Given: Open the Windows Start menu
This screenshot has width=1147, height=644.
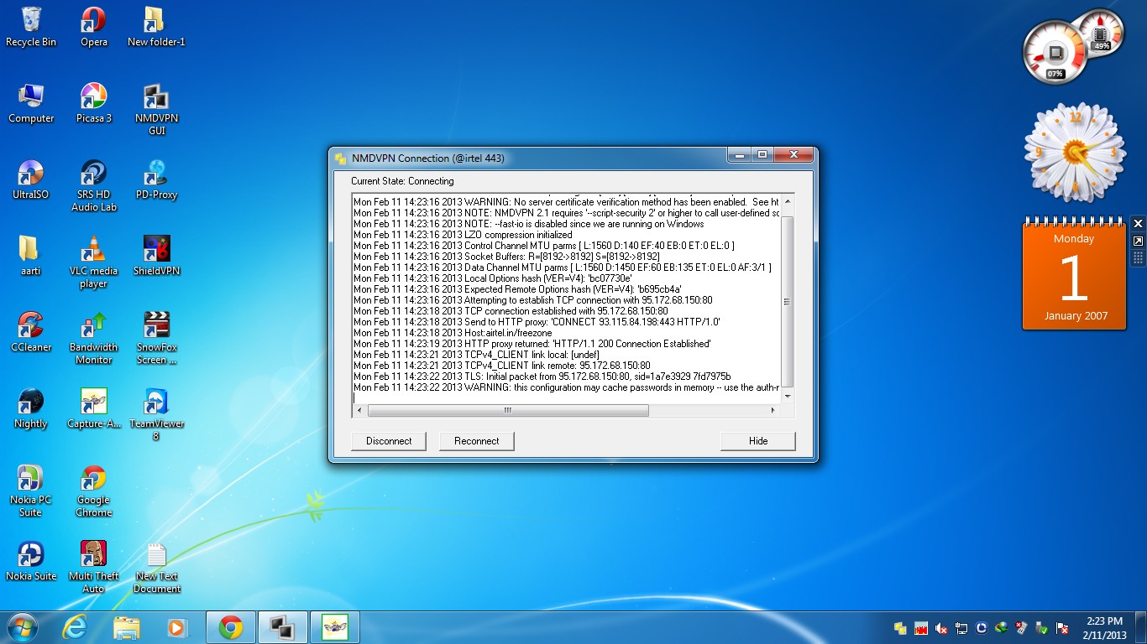Looking at the screenshot, I should (22, 627).
